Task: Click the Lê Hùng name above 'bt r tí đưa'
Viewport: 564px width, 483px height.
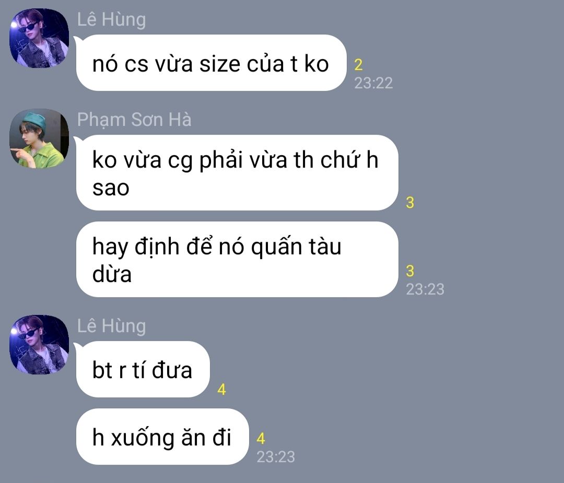Action: (112, 326)
